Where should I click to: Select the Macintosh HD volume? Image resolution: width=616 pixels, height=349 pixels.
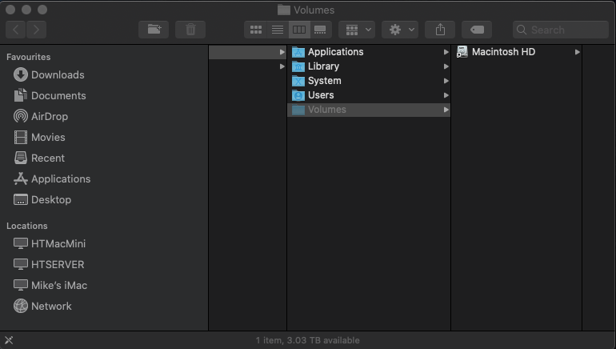point(502,52)
